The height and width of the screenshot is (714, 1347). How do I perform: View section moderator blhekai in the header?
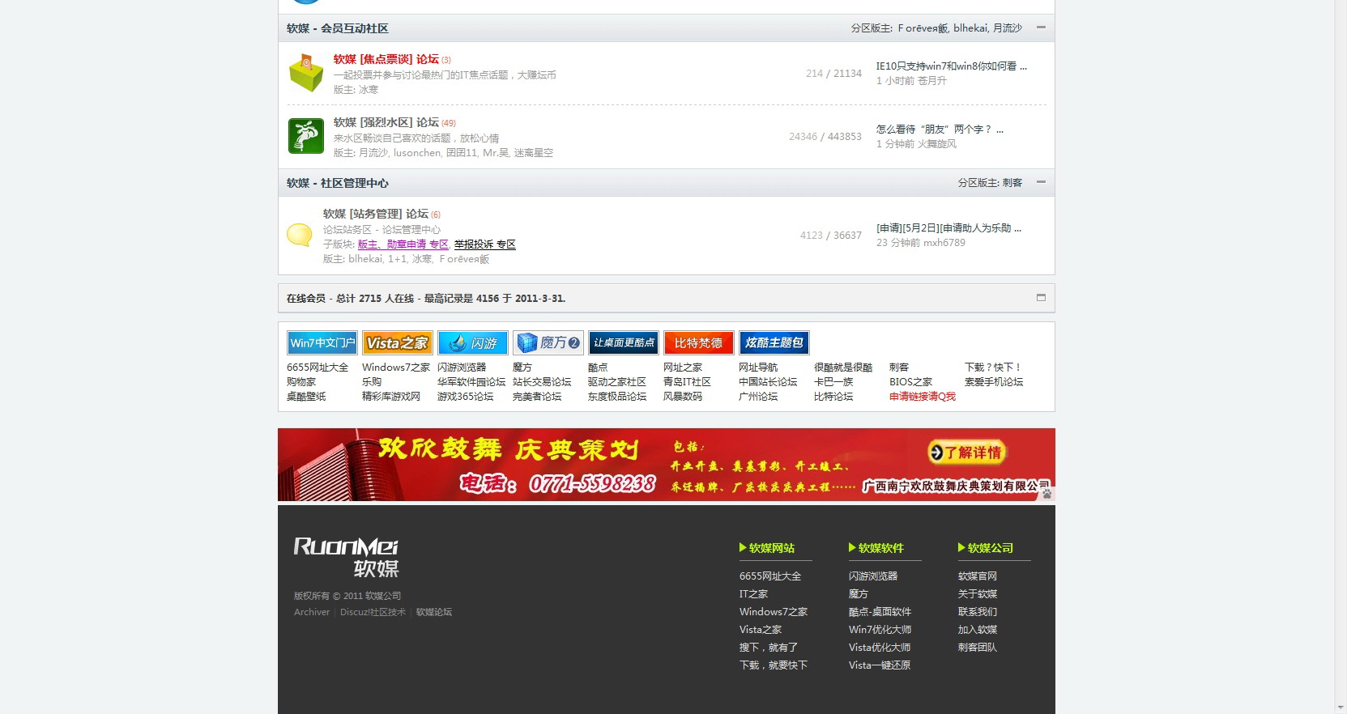click(970, 28)
